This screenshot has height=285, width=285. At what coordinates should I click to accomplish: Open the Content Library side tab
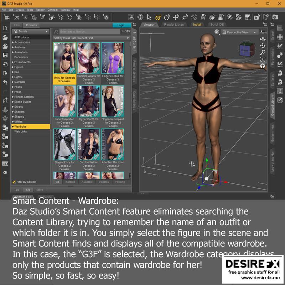[273, 105]
